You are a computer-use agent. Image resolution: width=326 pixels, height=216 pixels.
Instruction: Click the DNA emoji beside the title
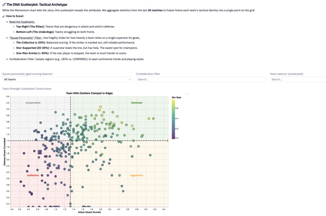(4, 4)
